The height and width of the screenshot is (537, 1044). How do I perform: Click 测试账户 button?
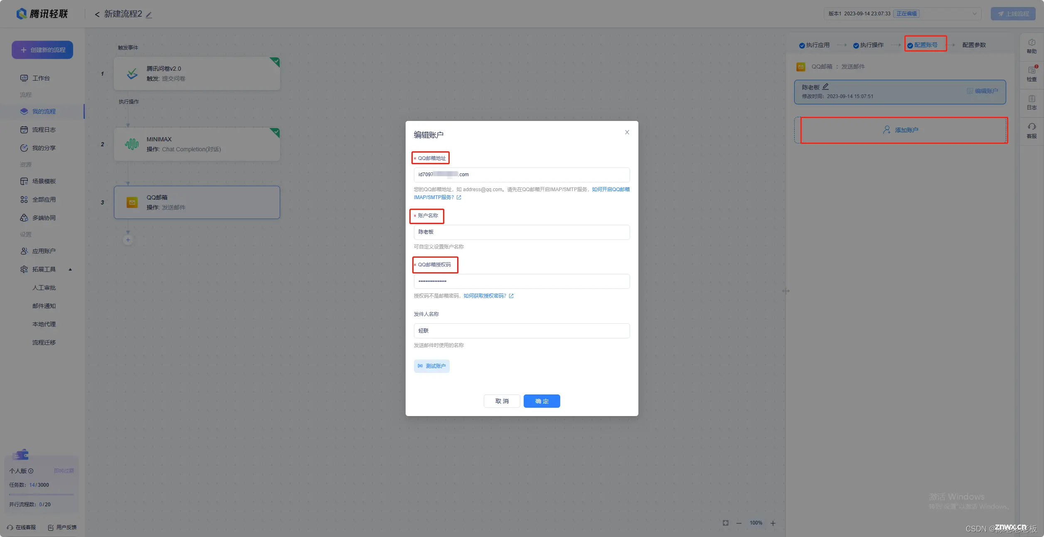[431, 366]
